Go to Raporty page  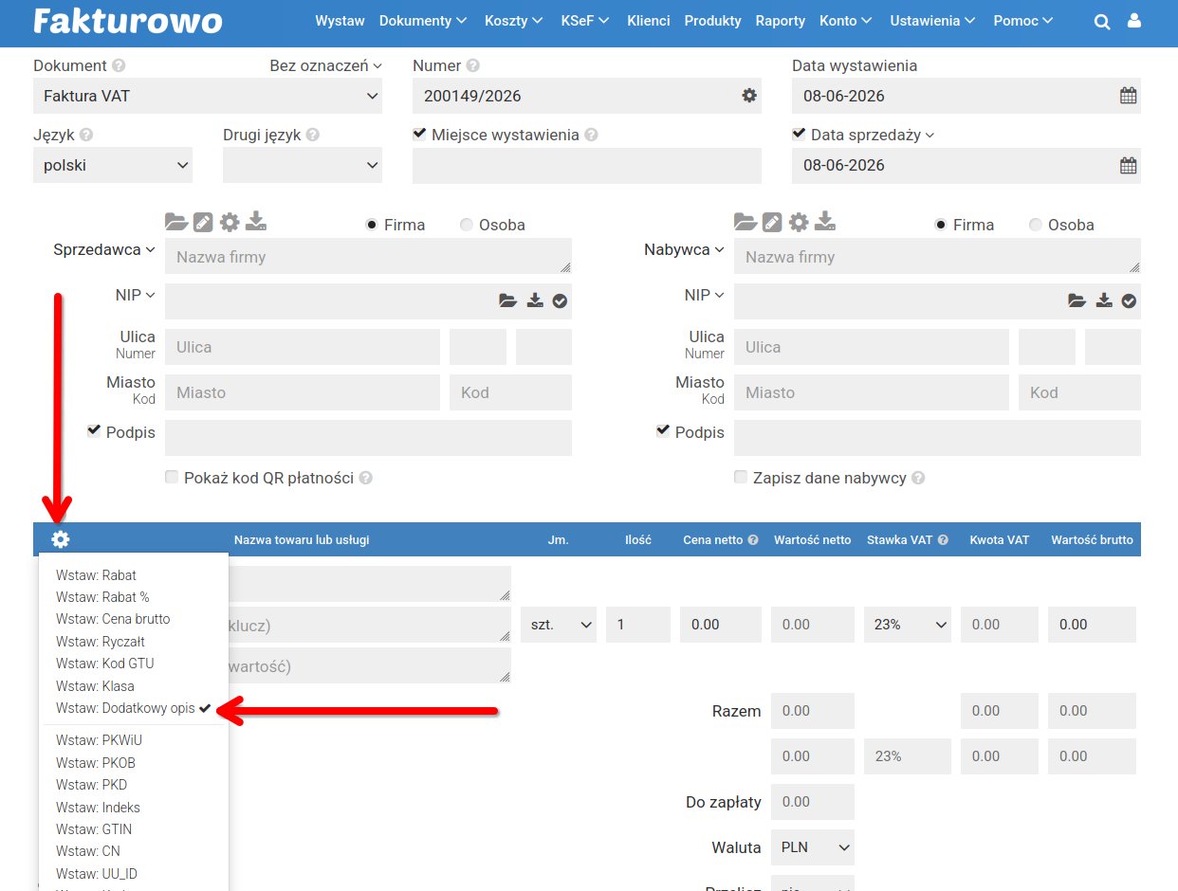click(781, 21)
